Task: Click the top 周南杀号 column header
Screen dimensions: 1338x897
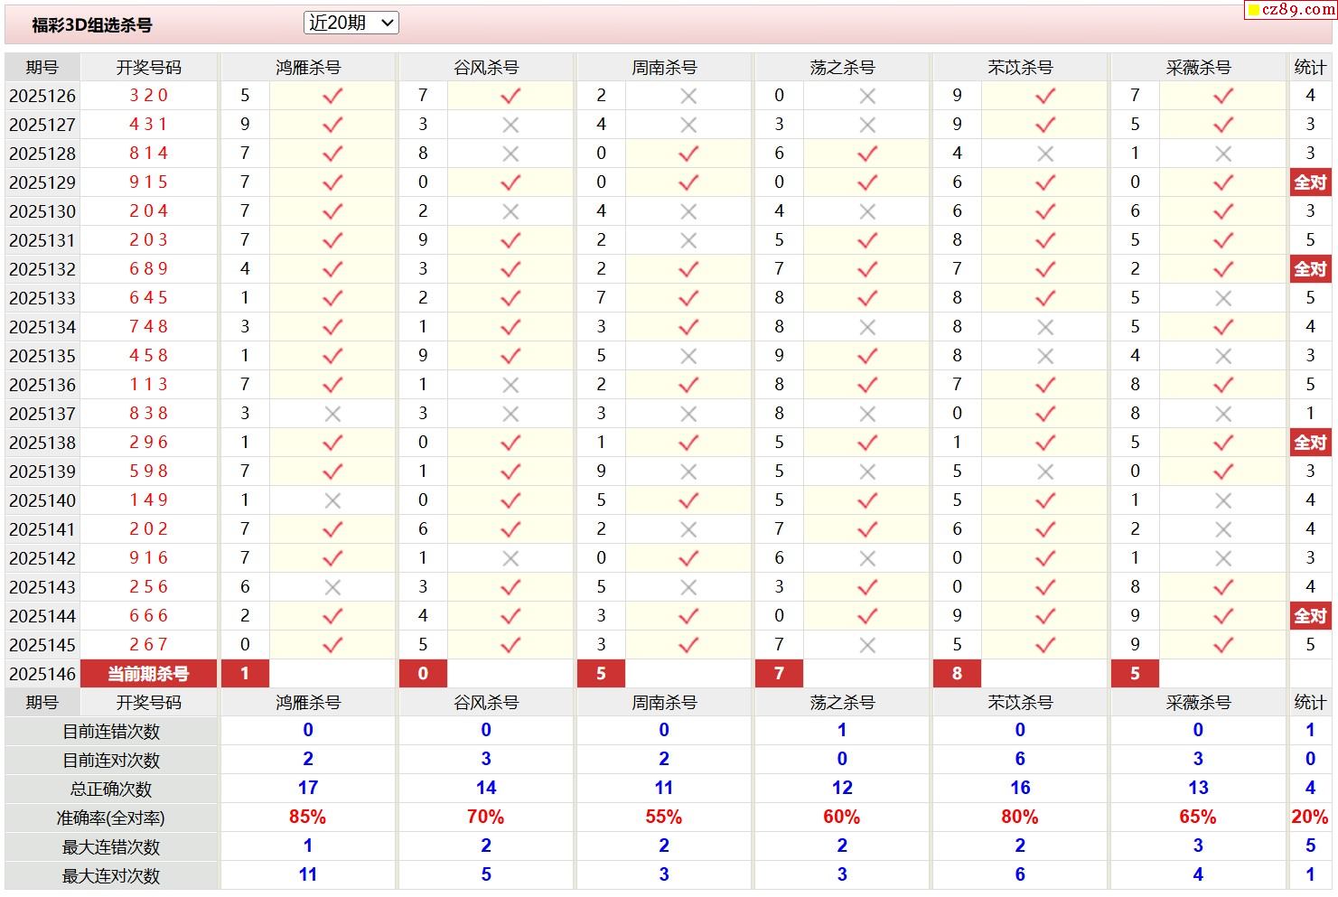Action: tap(664, 67)
